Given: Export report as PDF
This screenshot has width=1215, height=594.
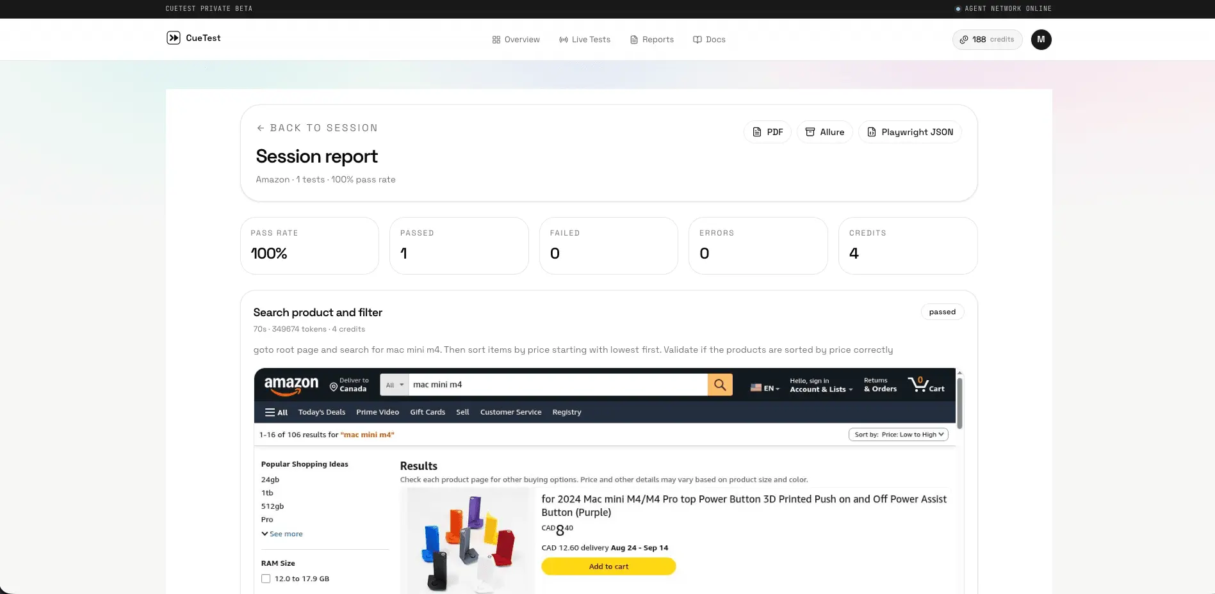Looking at the screenshot, I should [x=767, y=132].
